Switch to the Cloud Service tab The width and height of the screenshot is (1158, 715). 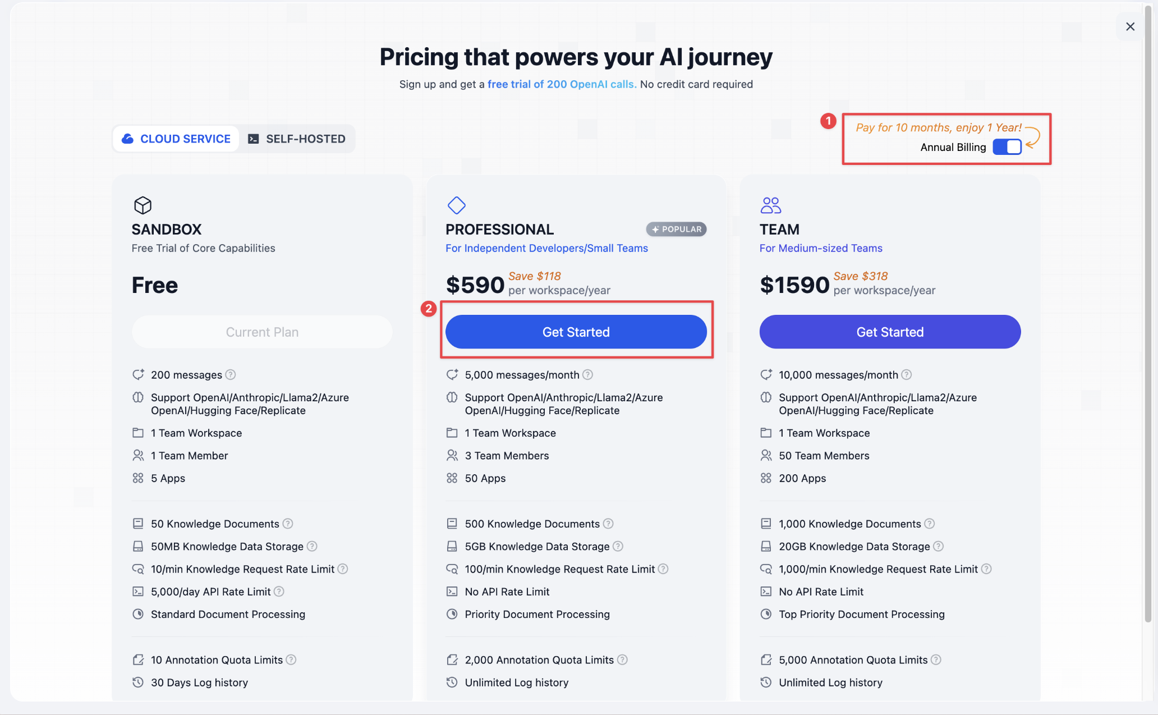(x=176, y=139)
